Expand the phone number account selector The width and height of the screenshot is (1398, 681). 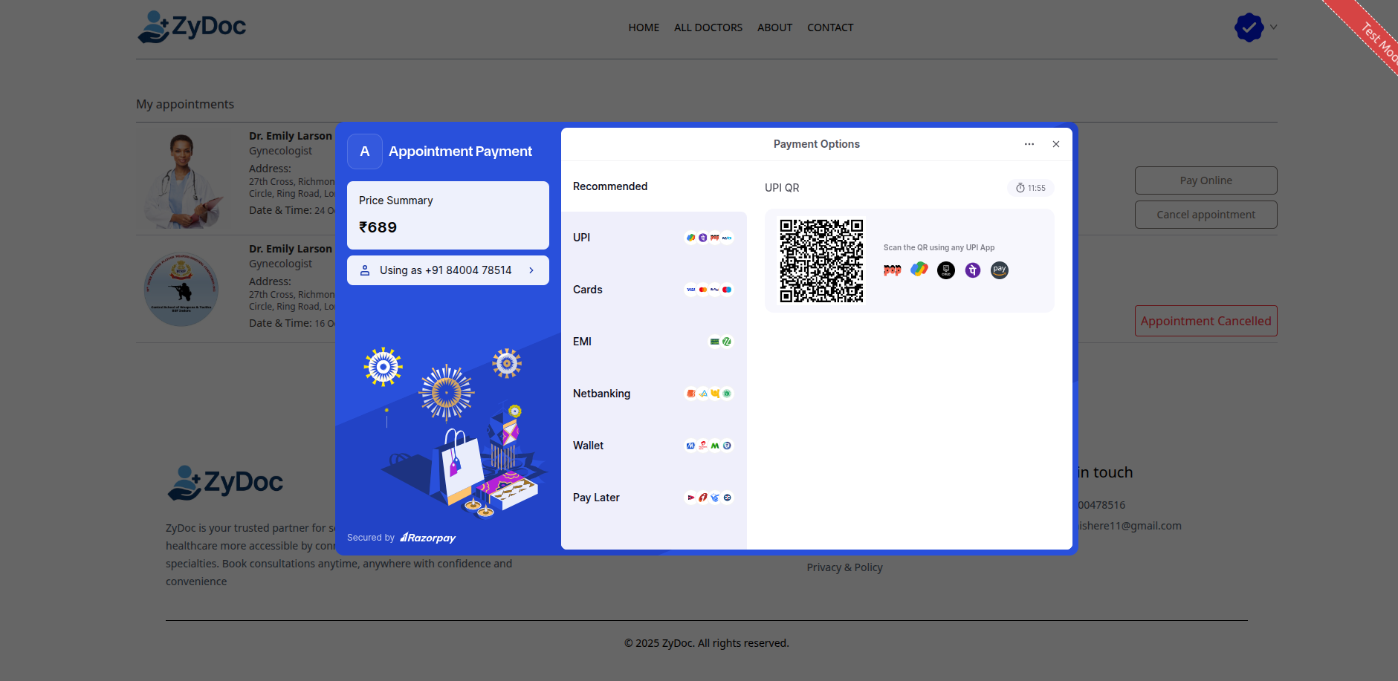448,270
